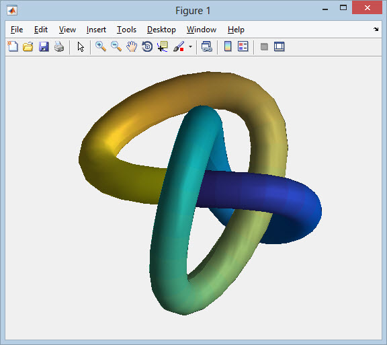Click the Brush data tool

click(179, 46)
